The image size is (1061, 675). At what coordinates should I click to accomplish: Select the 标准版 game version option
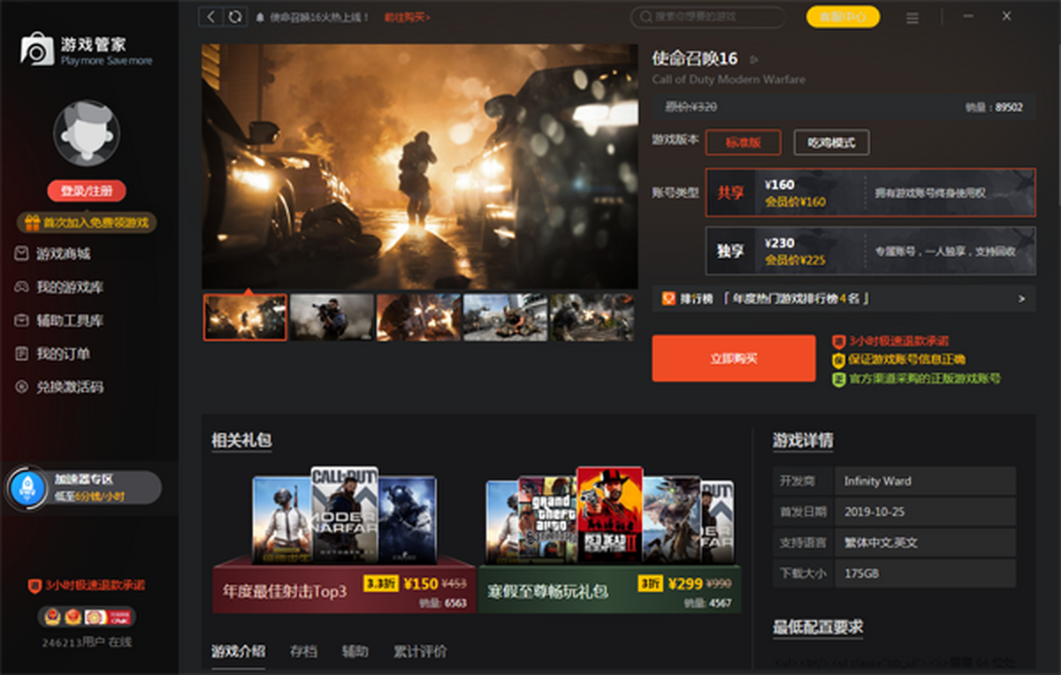click(x=743, y=142)
